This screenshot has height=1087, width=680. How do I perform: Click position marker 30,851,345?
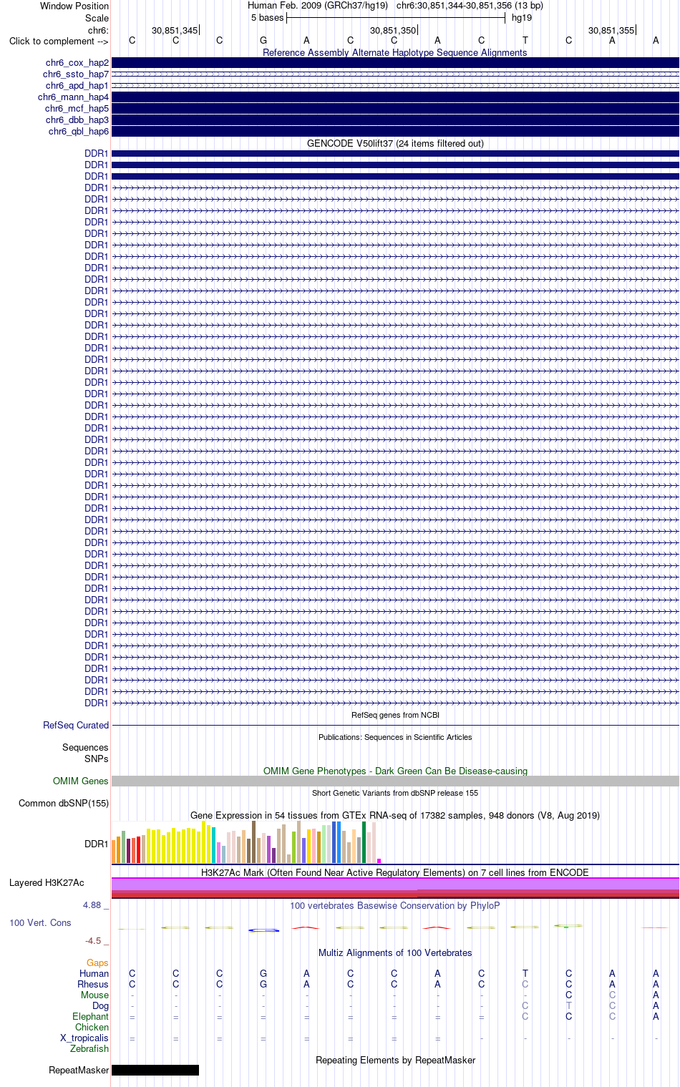click(175, 30)
